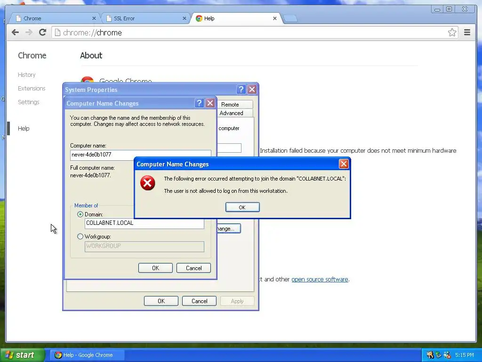Image resolution: width=482 pixels, height=362 pixels.
Task: Select the Domain radio button
Action: coord(80,214)
